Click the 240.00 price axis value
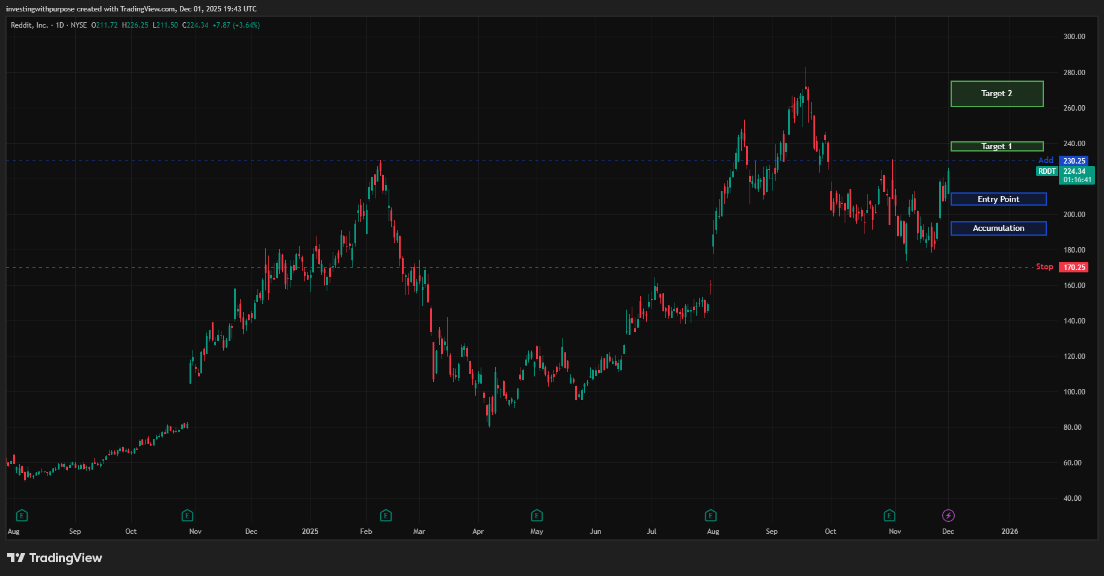 [x=1074, y=144]
